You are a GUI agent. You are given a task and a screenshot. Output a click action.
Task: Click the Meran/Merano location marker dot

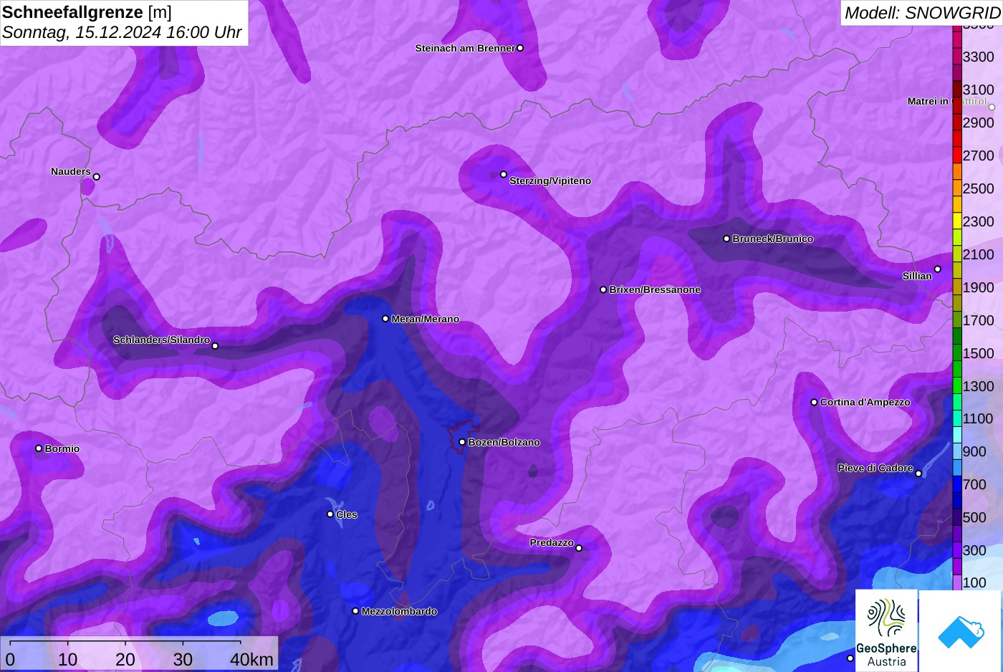385,319
